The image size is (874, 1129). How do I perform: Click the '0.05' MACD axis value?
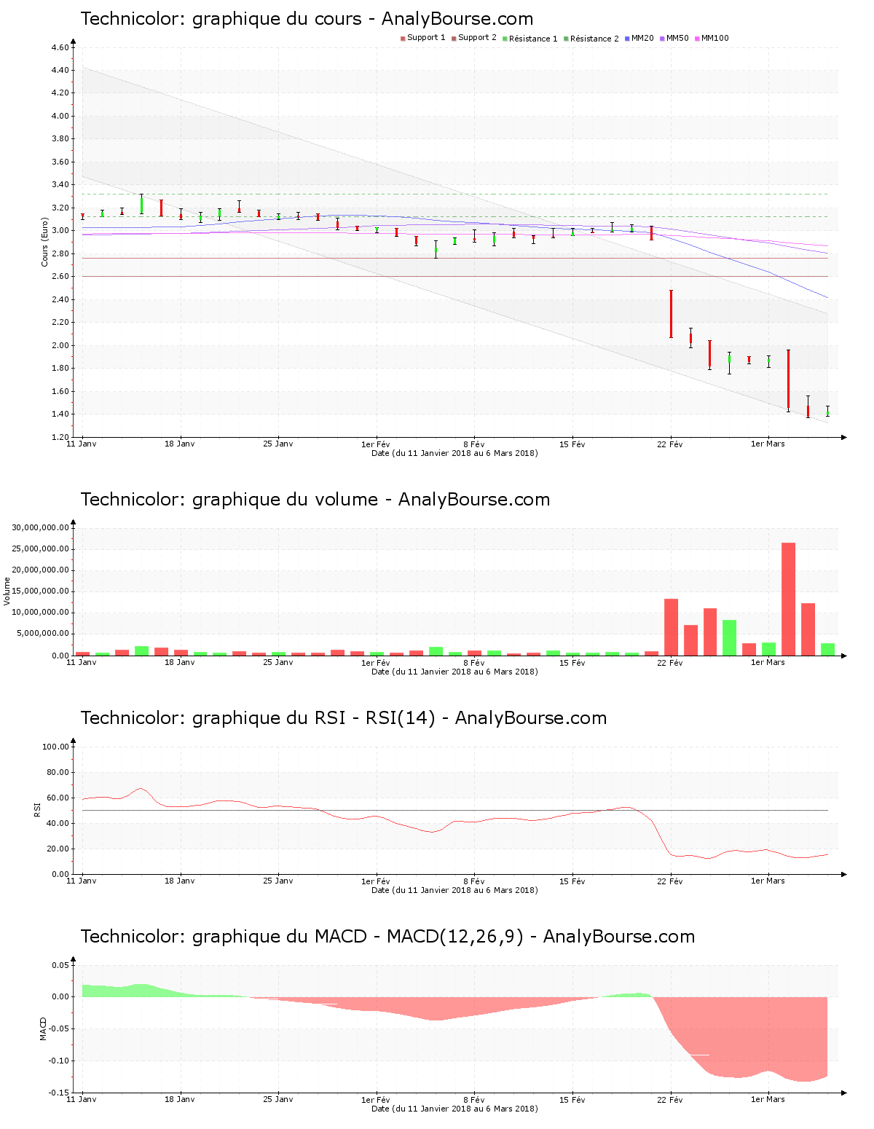pyautogui.click(x=60, y=965)
